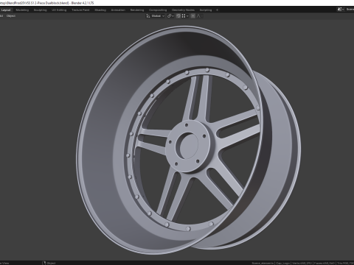Expand the snapping options dropdown arrow
354x265 pixels.
(x=187, y=16)
